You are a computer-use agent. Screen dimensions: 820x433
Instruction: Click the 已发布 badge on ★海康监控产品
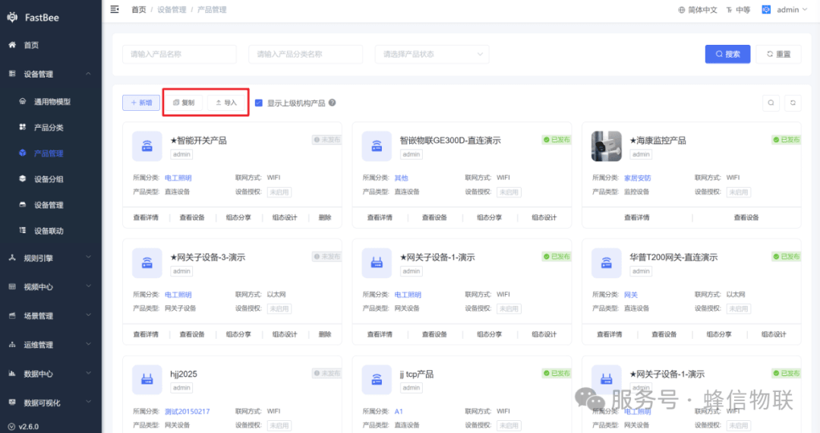(786, 140)
